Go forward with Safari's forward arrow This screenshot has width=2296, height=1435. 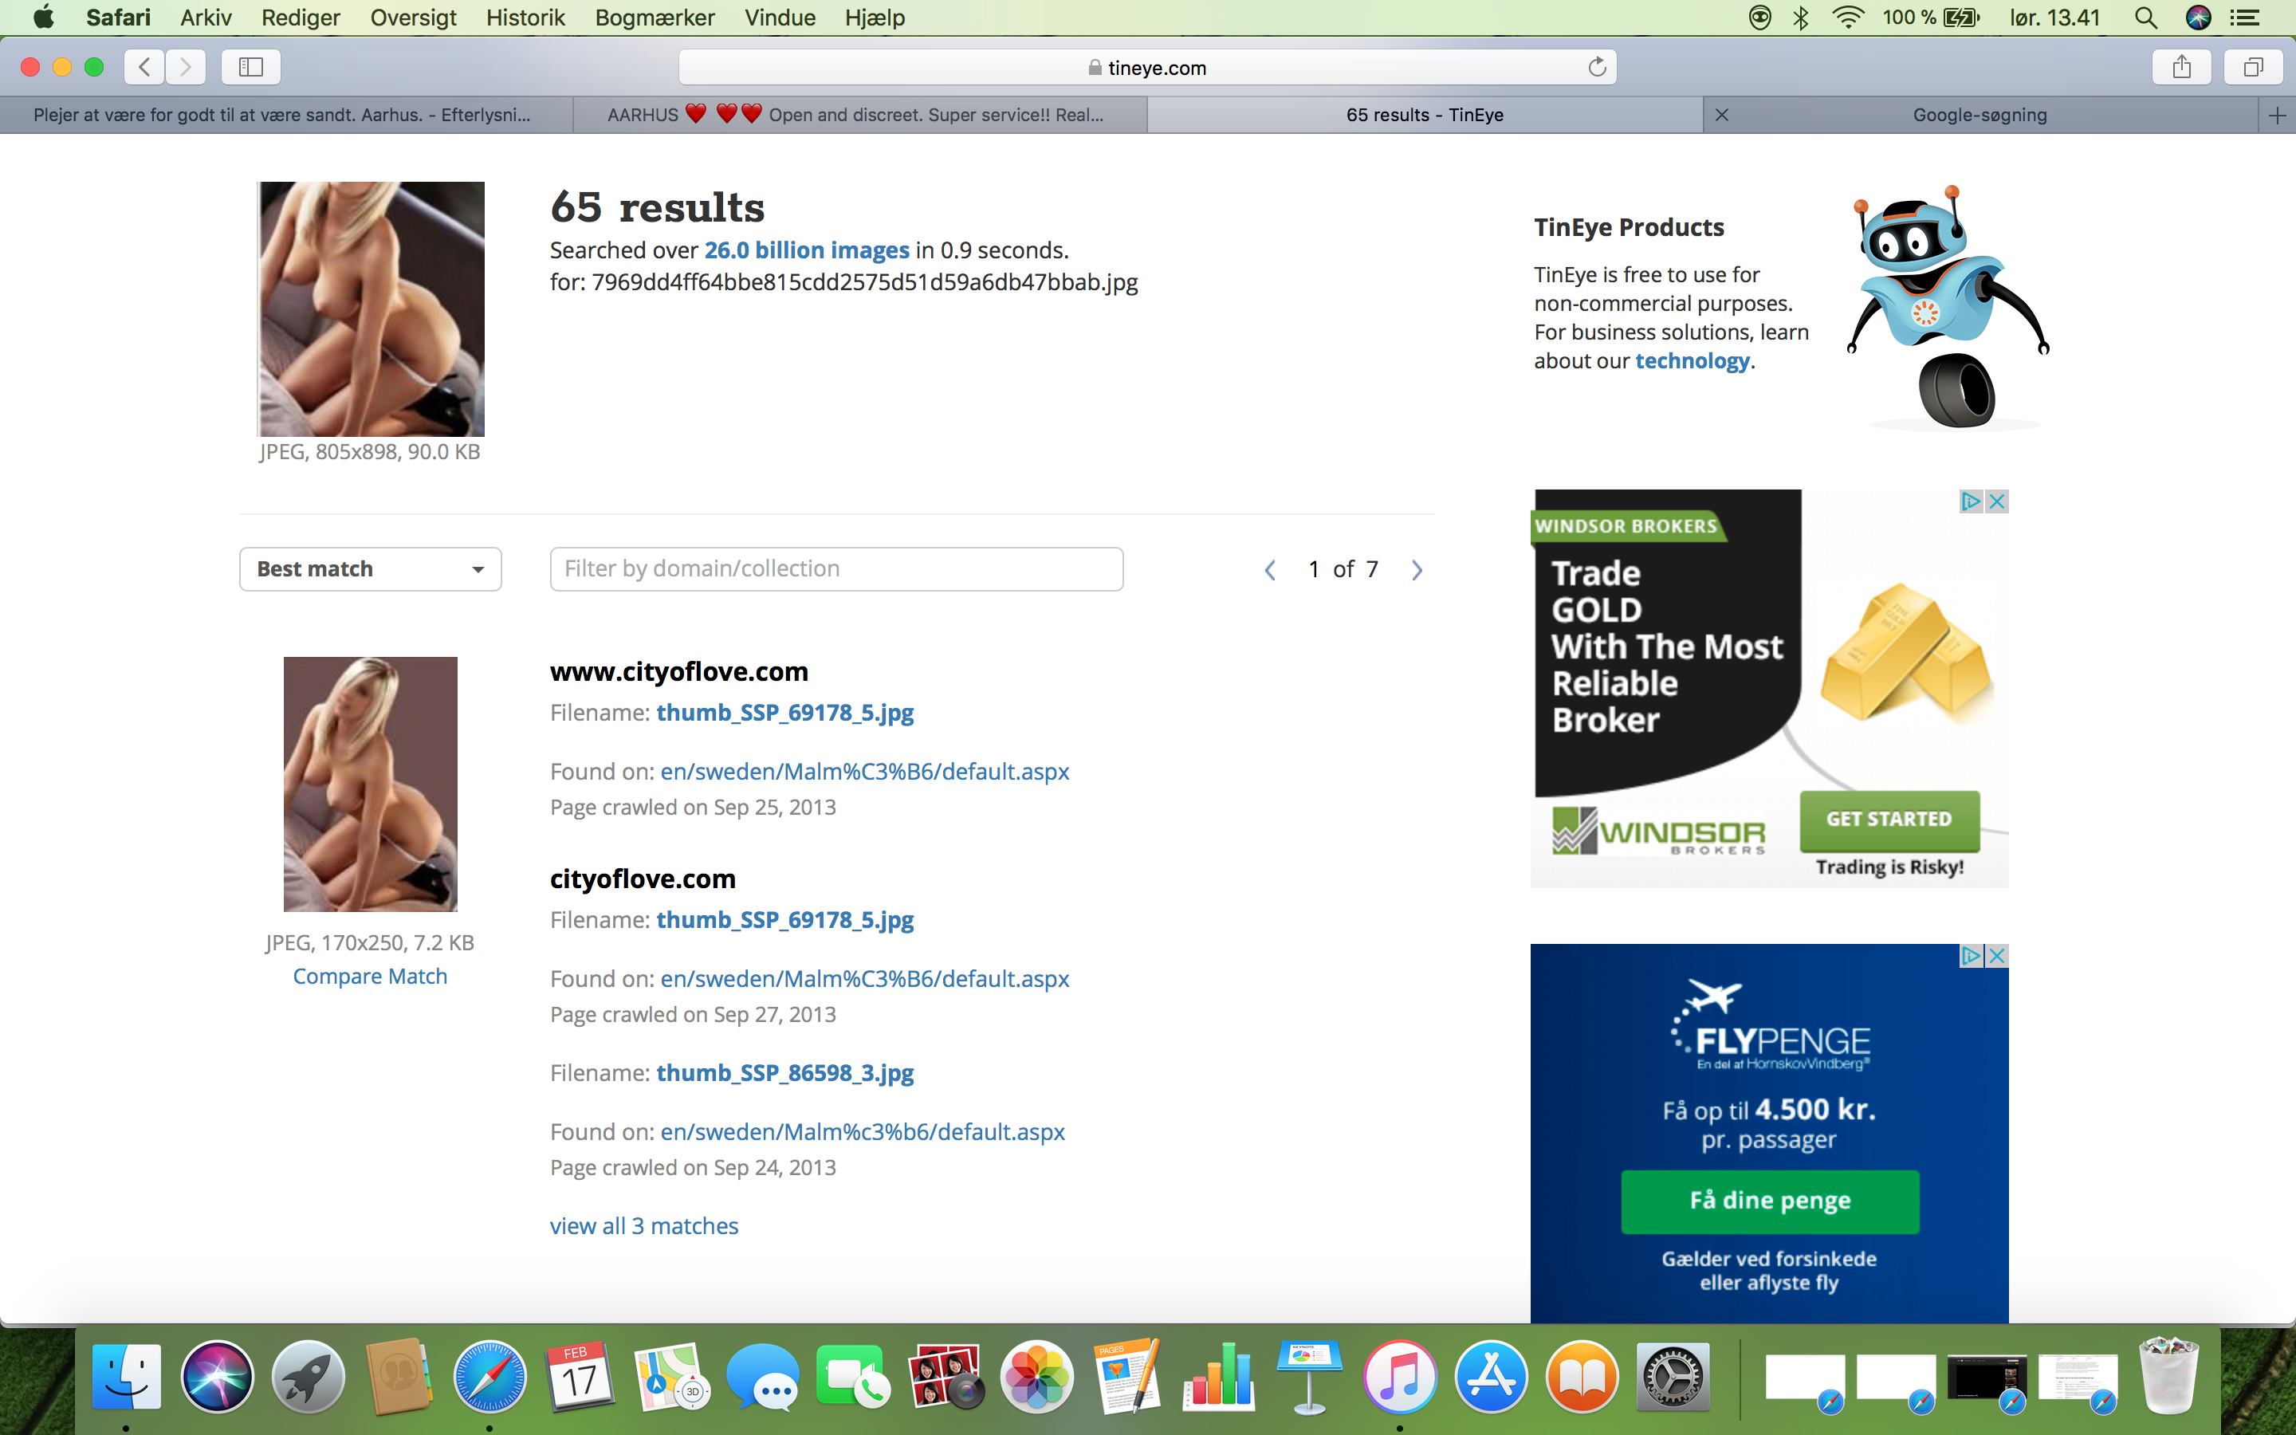(x=185, y=66)
